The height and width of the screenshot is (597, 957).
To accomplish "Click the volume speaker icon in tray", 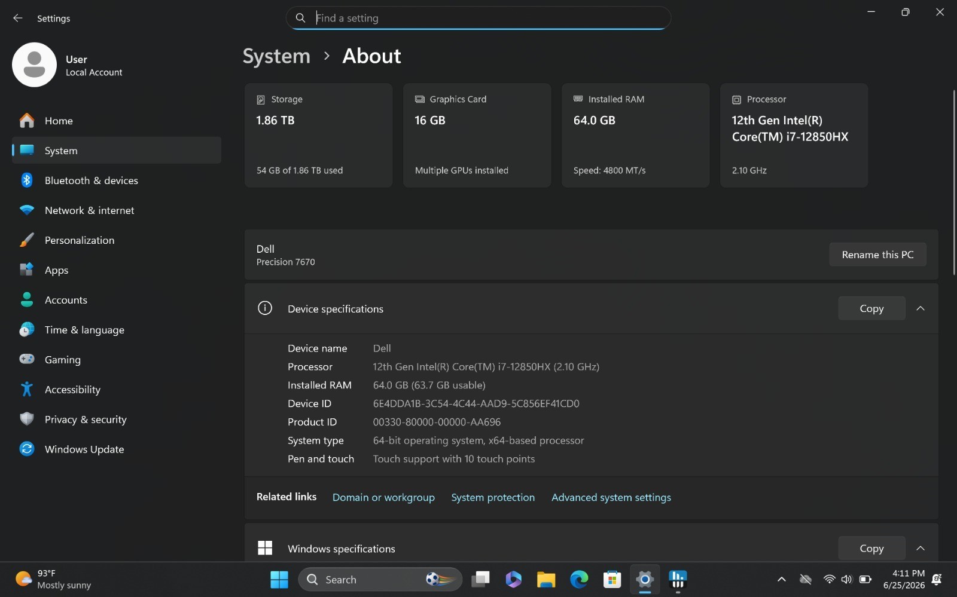I will tap(846, 579).
